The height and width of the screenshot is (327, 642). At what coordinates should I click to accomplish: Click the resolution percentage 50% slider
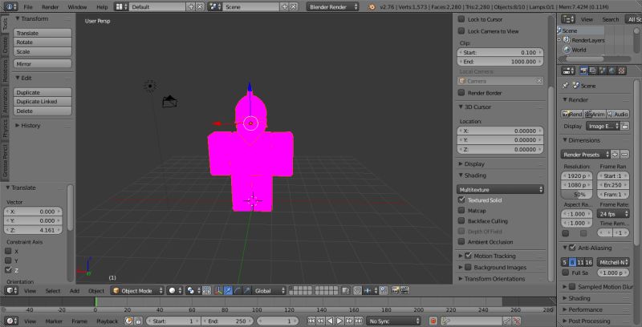coord(576,195)
